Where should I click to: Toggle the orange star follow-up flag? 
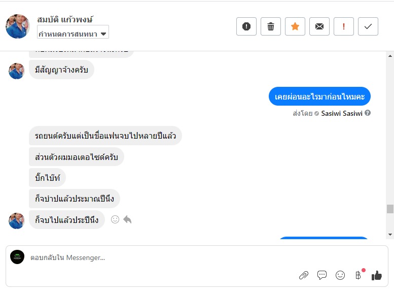click(295, 26)
